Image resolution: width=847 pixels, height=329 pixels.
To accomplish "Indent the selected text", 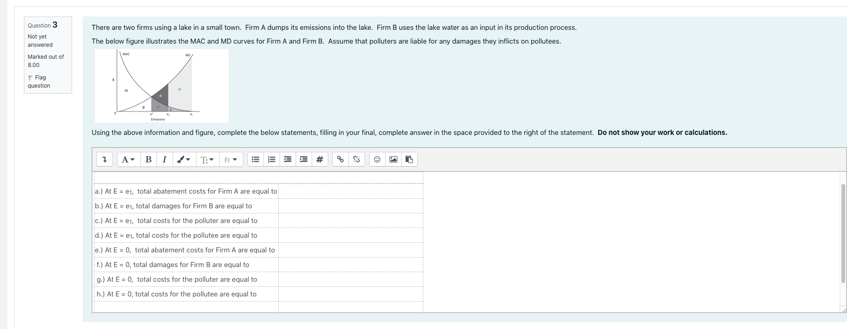I will point(303,159).
